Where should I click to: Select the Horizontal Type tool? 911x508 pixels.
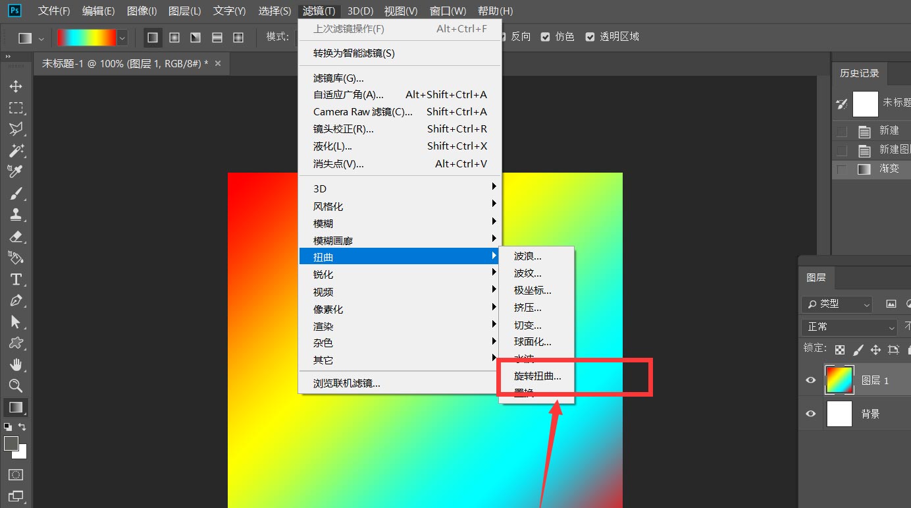click(x=16, y=279)
